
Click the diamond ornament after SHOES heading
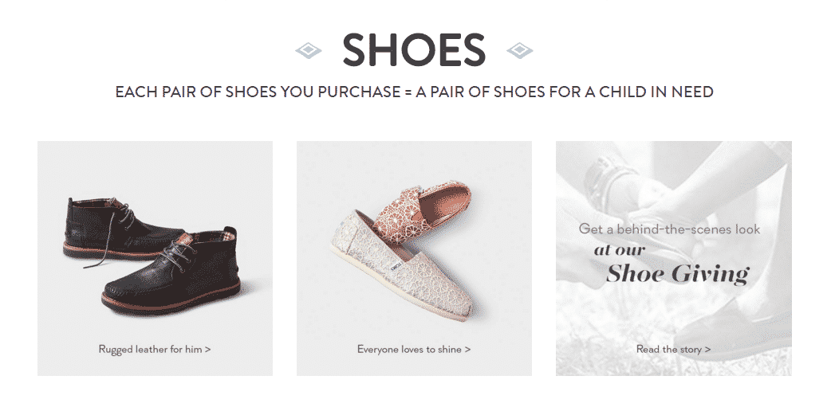pyautogui.click(x=519, y=51)
